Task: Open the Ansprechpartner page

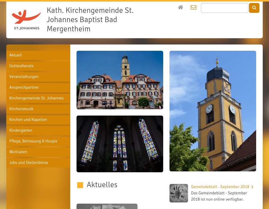Action: 24,87
